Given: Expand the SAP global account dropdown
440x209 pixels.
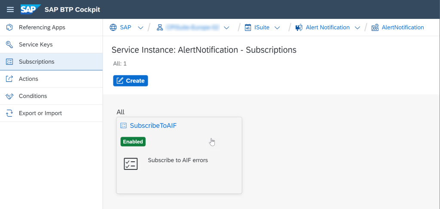Looking at the screenshot, I should coord(141,28).
